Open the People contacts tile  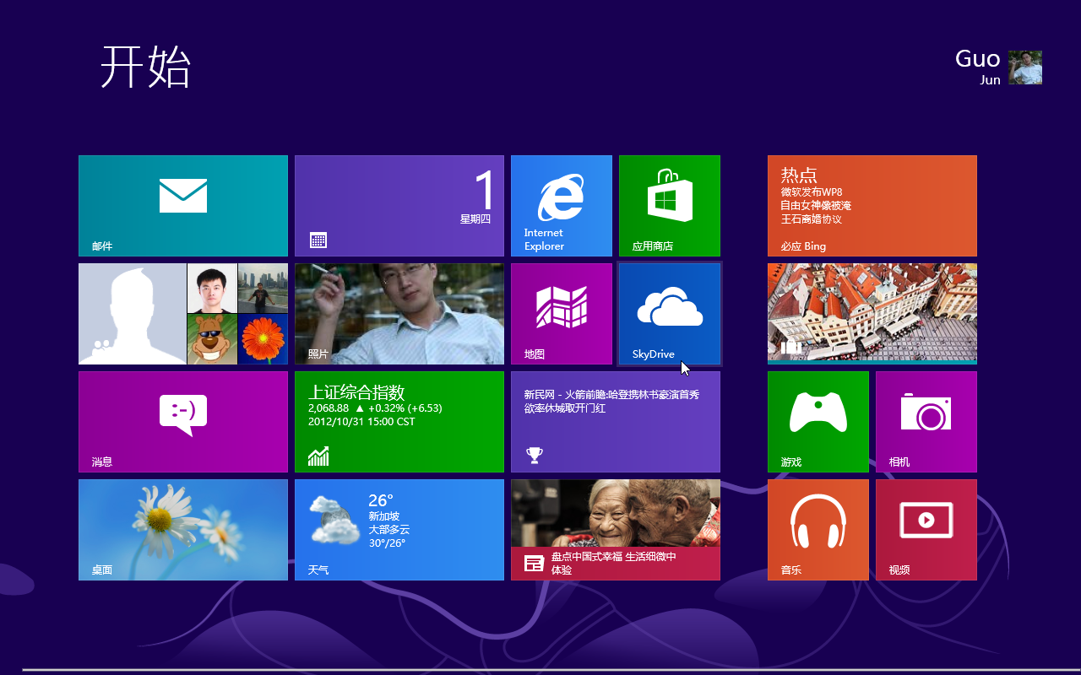pos(183,313)
